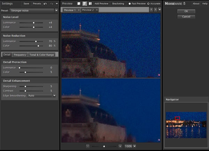This screenshot has height=151, width=209.
Task: Click the Noise Reduction Luminance slider handle
Action: tap(36, 41)
